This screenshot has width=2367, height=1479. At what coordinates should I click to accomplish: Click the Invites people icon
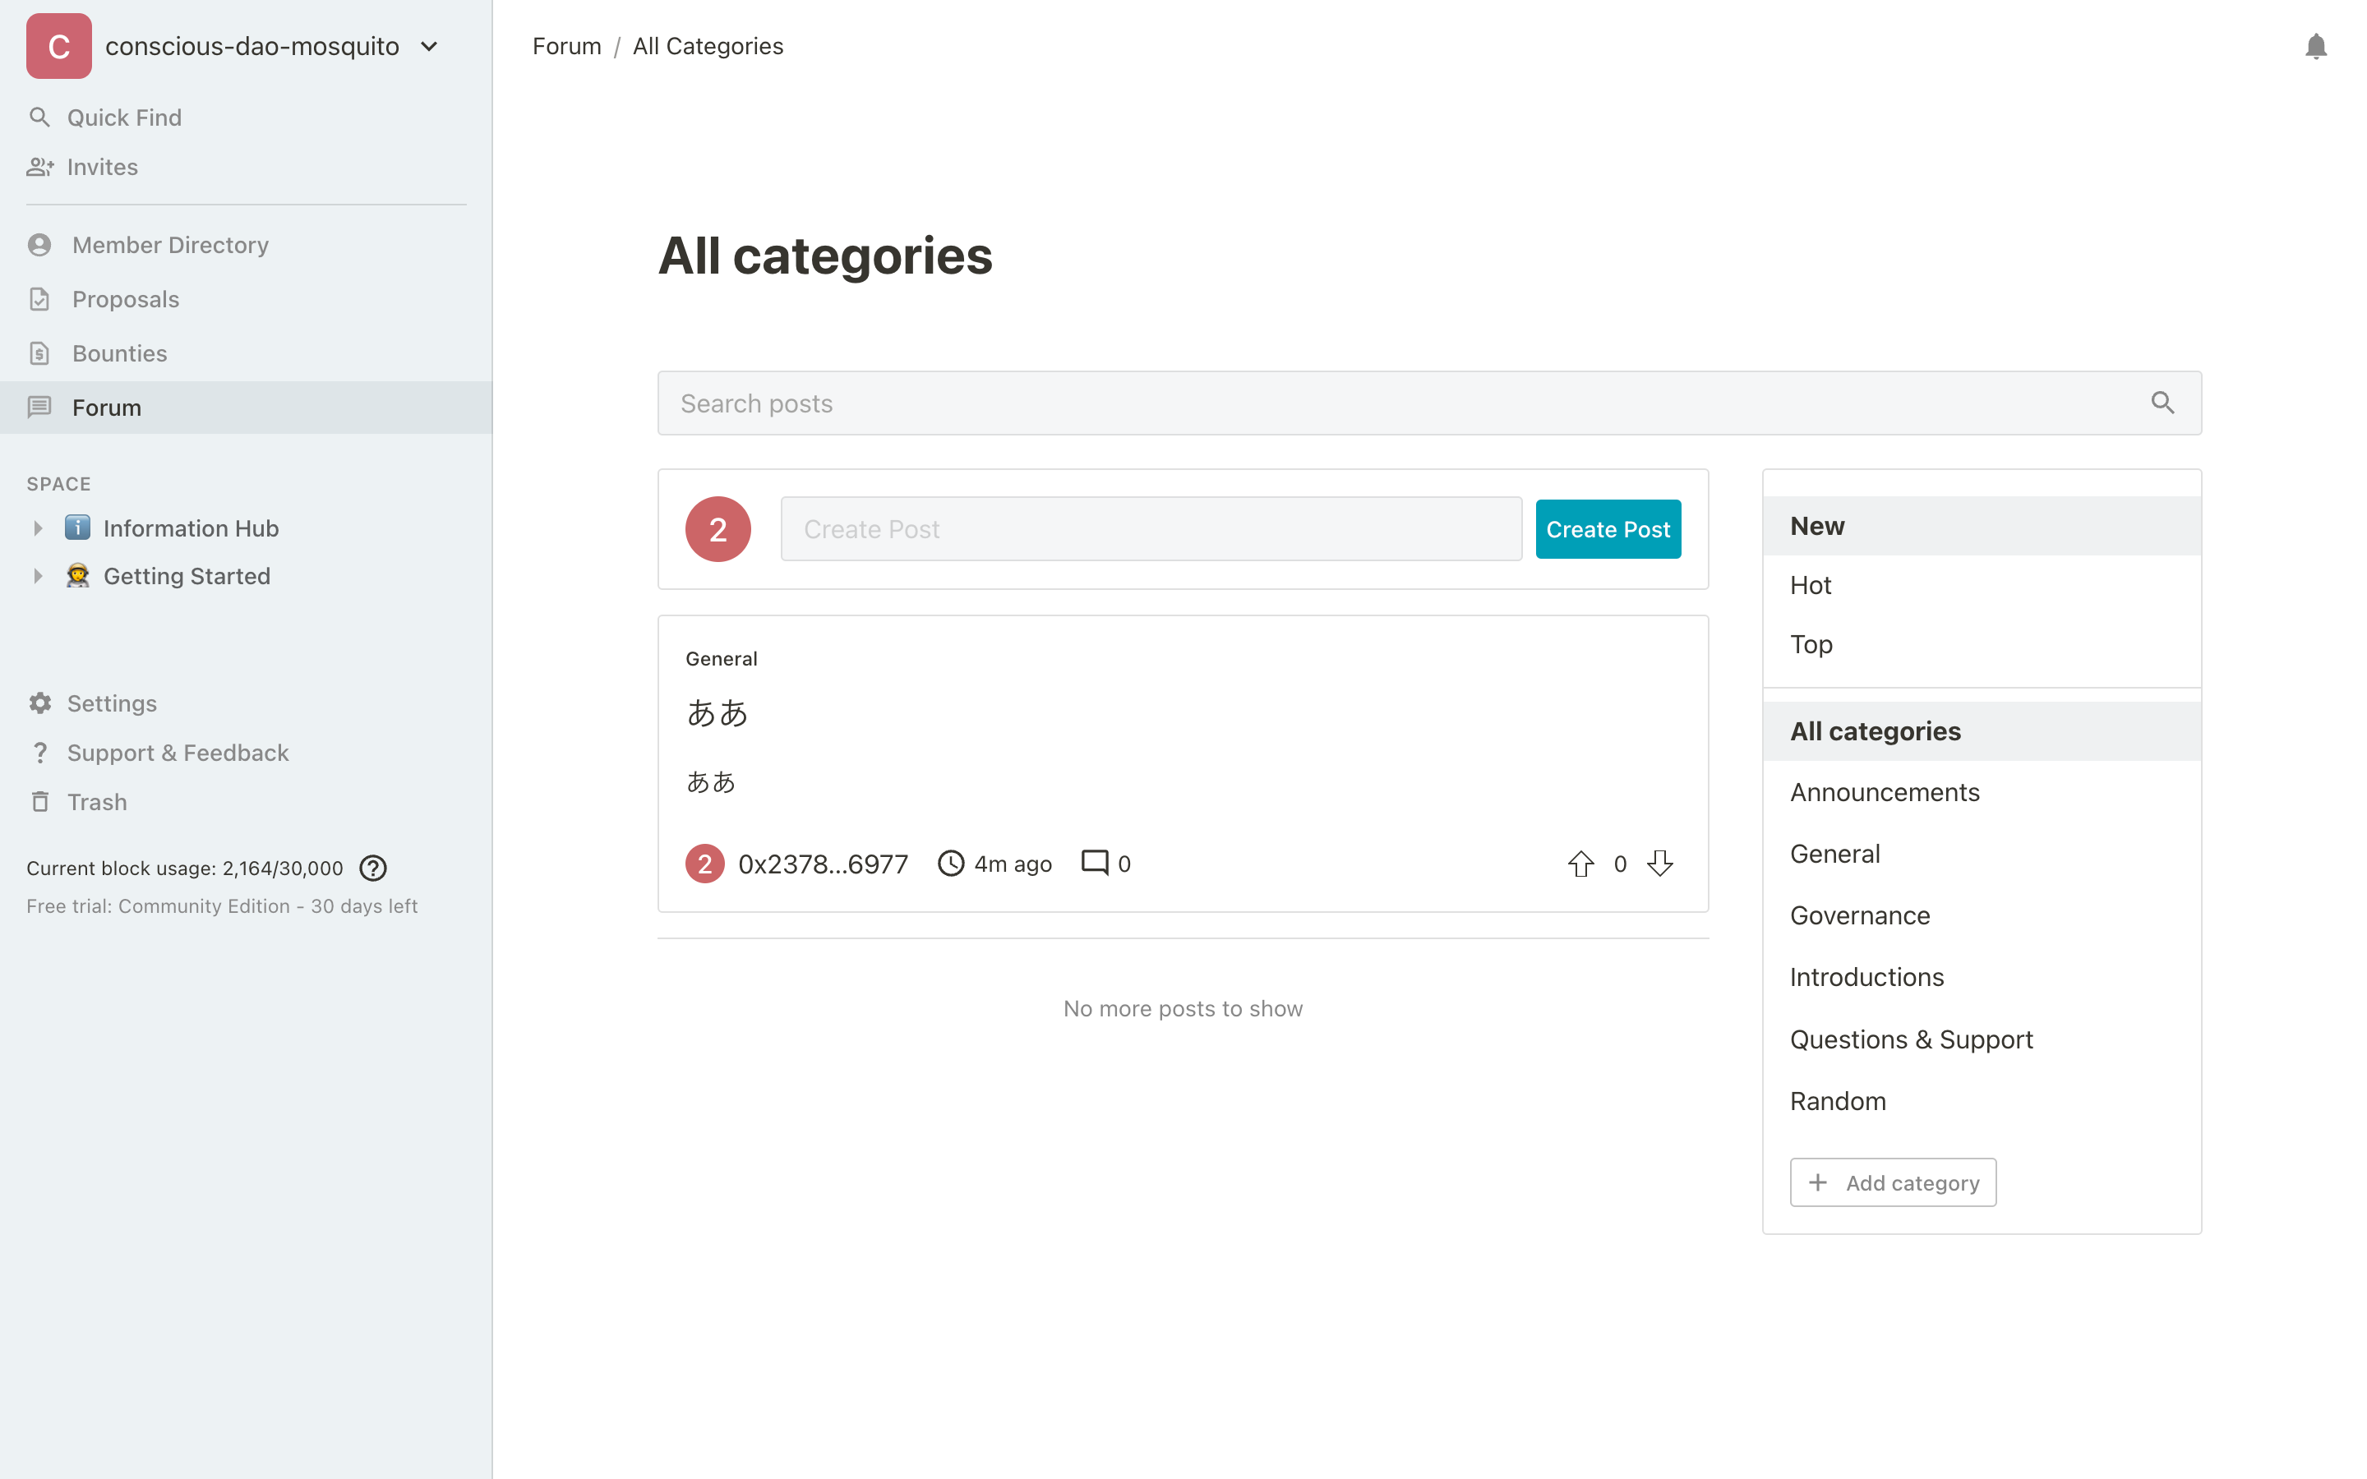pos(39,168)
